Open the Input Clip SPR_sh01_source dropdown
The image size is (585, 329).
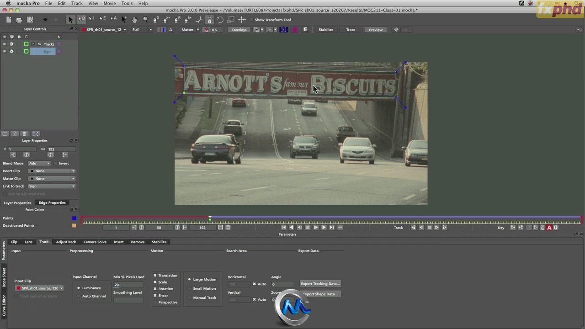[x=39, y=288]
